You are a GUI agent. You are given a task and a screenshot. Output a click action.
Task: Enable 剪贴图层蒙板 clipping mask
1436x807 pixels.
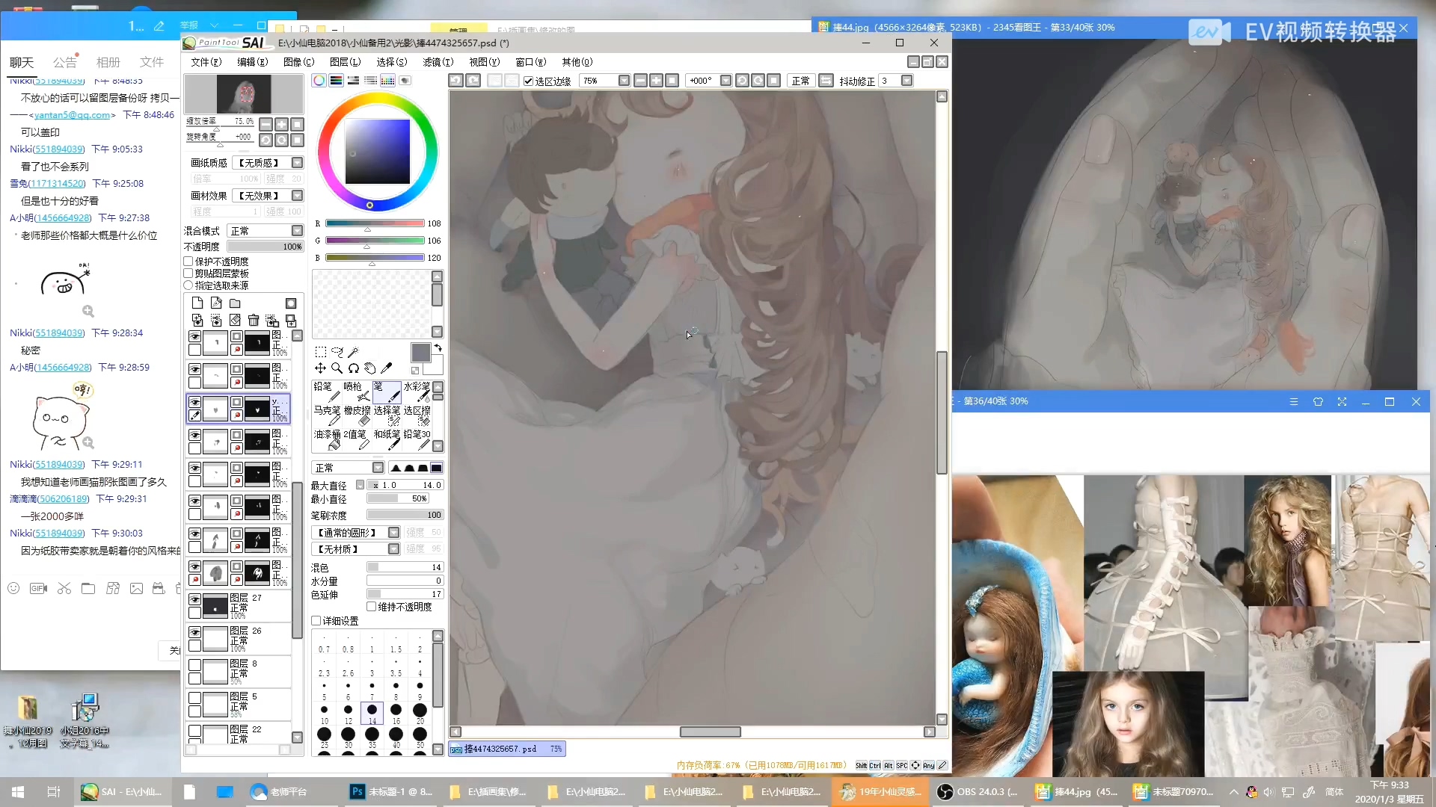click(x=188, y=273)
